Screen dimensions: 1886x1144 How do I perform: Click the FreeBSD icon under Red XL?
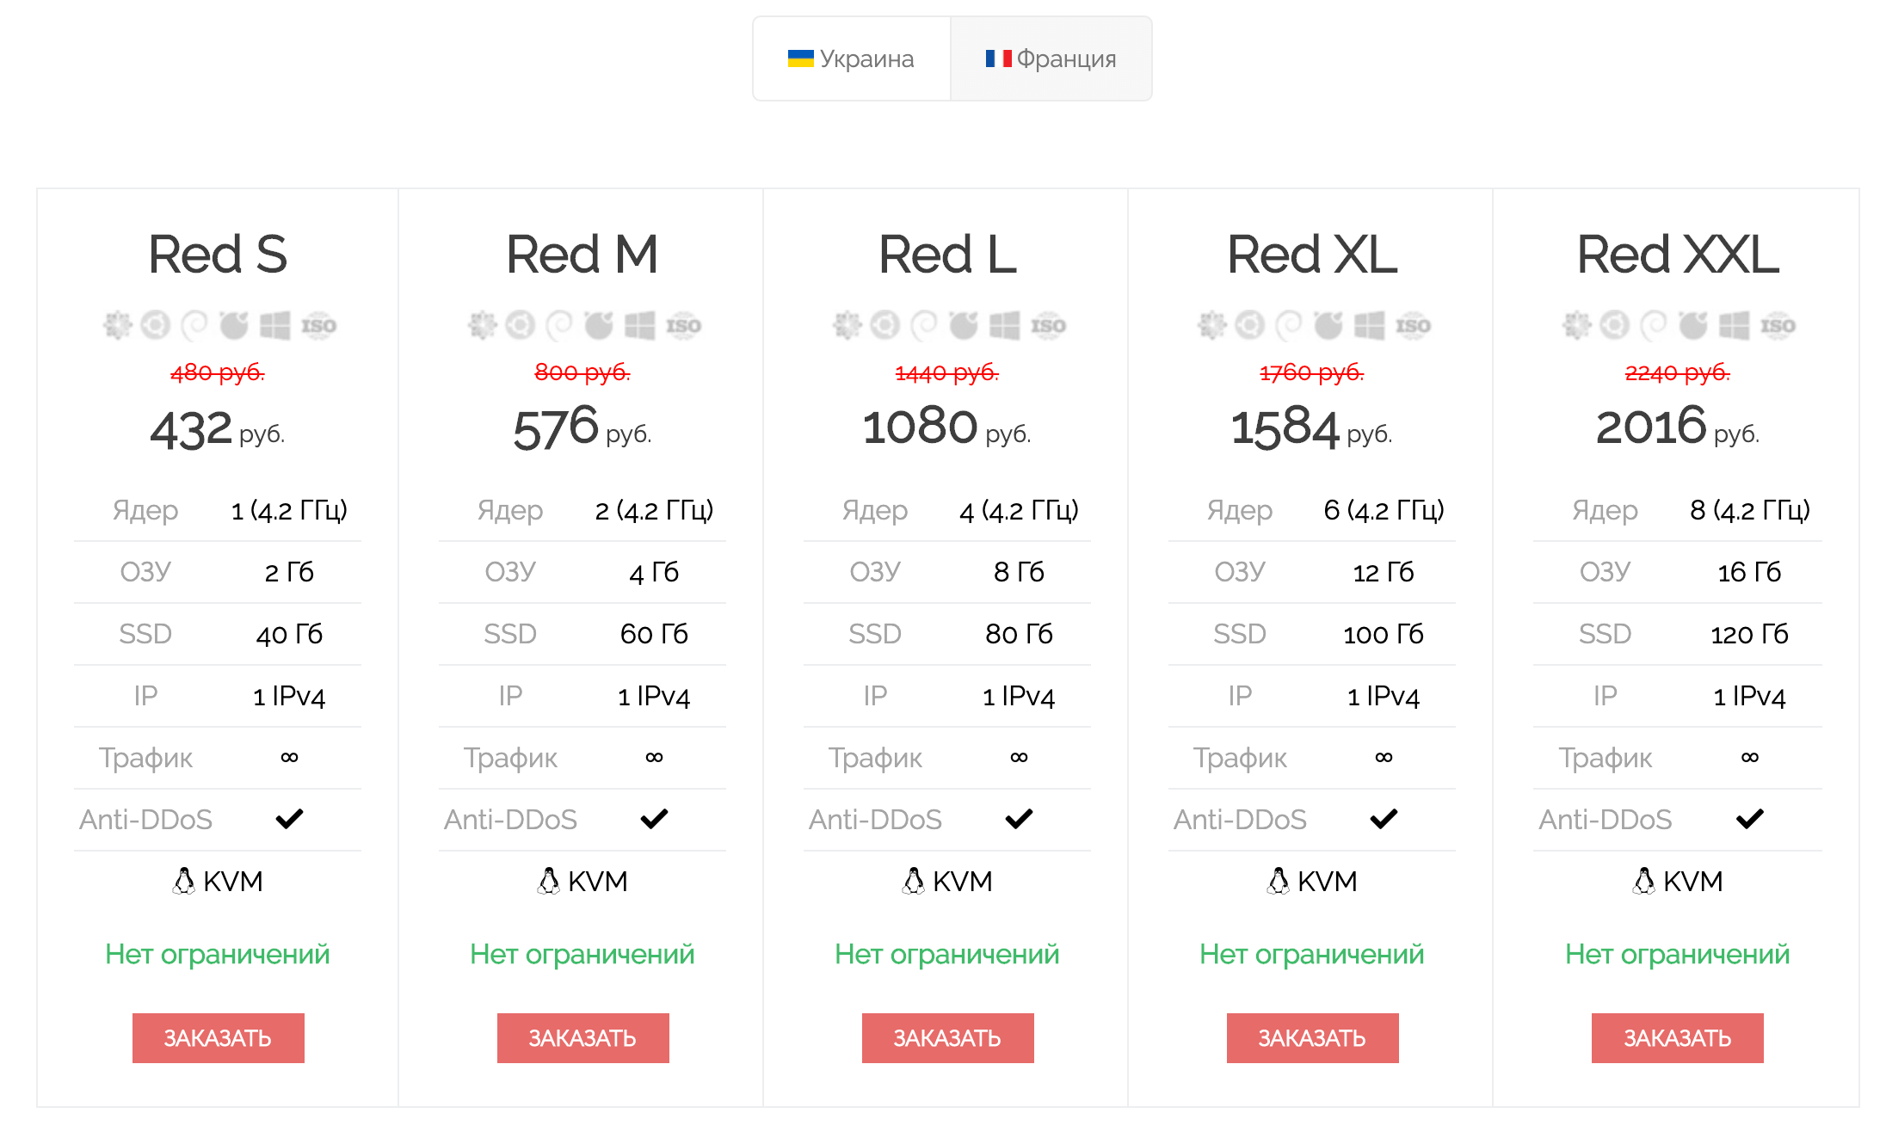pos(1328,325)
